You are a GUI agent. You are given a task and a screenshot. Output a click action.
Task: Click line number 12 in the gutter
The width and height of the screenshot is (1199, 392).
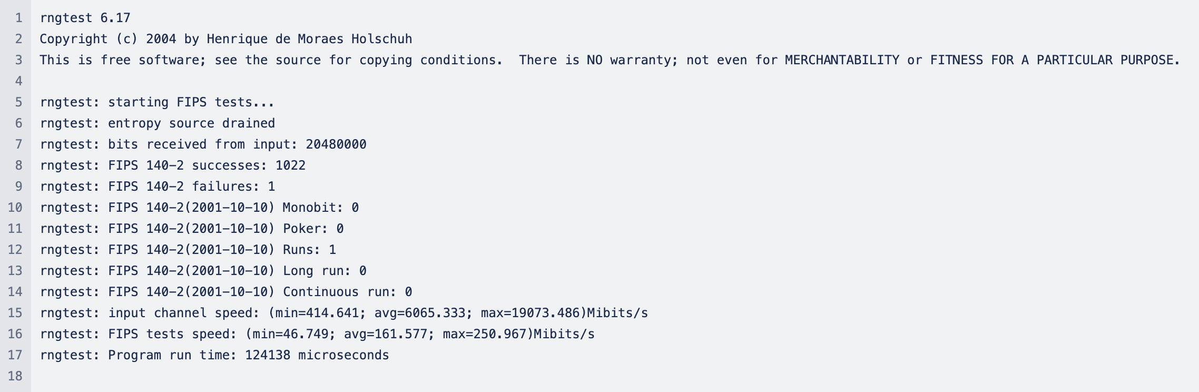[15, 250]
